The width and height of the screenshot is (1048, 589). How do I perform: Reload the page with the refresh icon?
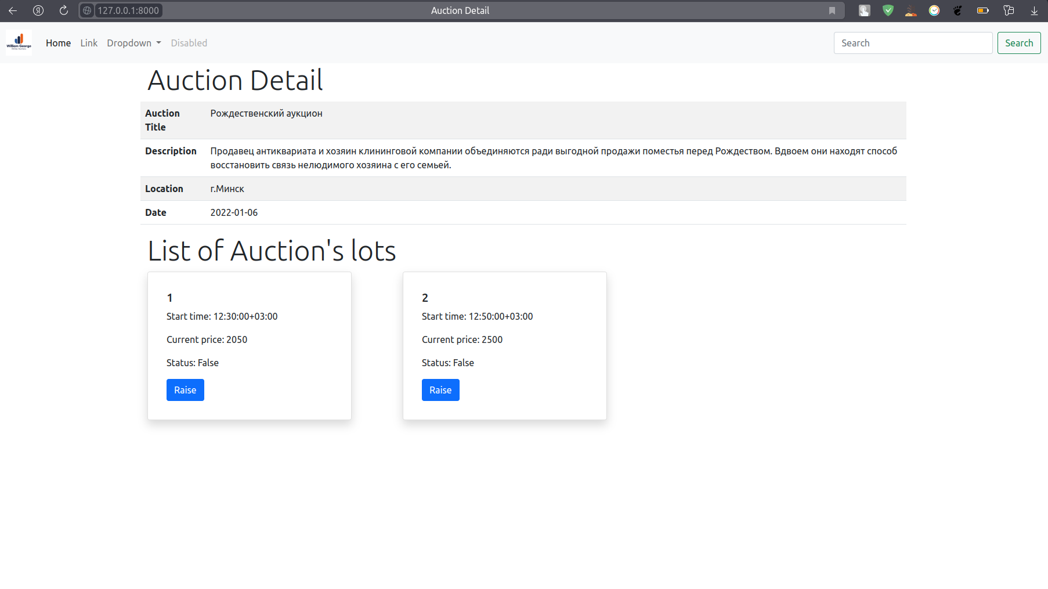point(63,10)
